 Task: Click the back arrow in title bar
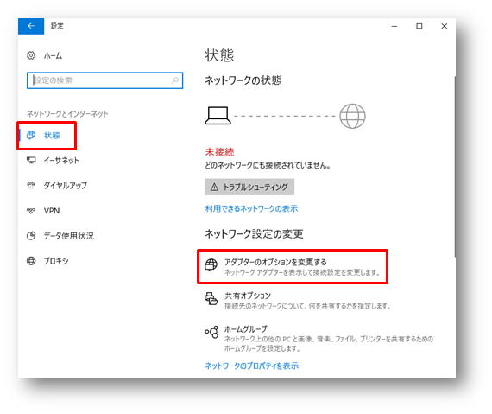coord(31,26)
